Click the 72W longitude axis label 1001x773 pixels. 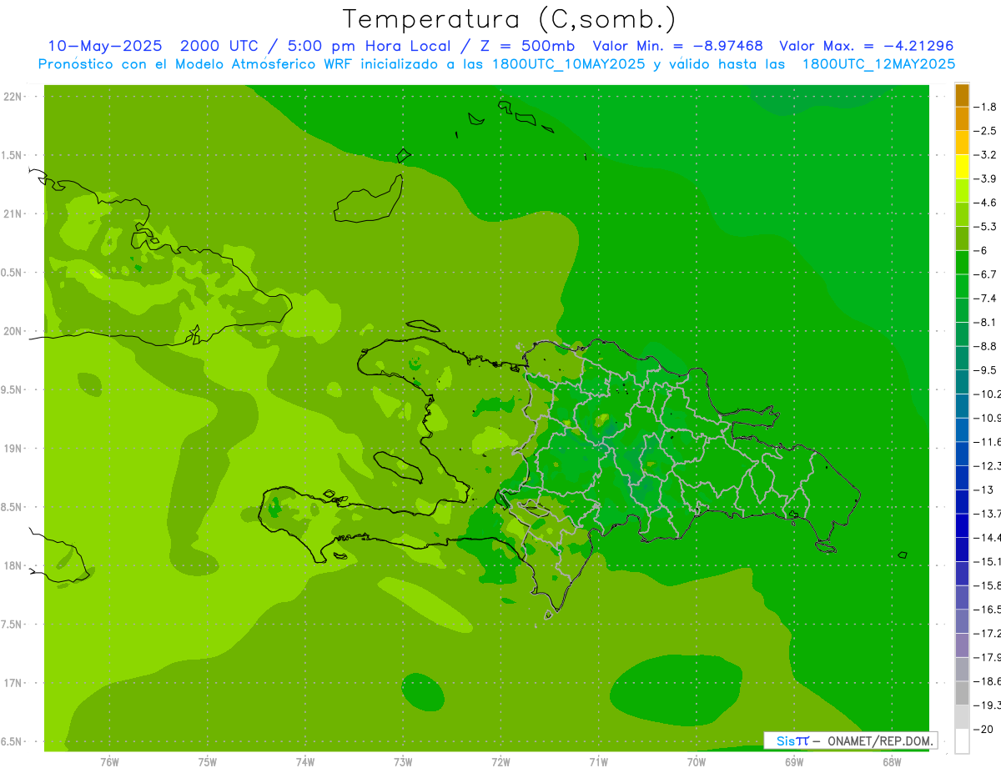500,761
